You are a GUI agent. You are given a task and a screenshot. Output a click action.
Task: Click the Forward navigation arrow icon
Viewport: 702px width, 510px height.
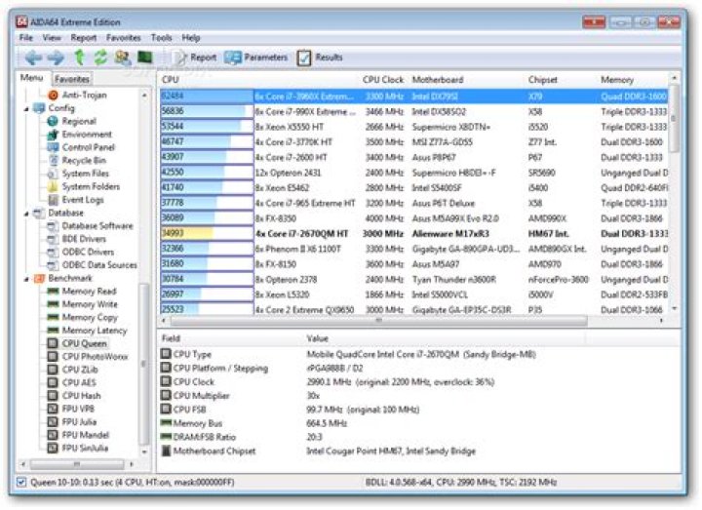tap(56, 58)
